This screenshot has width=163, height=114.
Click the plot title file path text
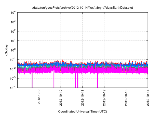tap(82, 8)
